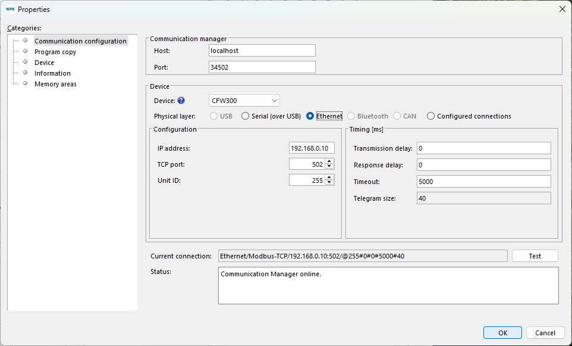This screenshot has height=346, width=572.
Task: Select the Memory areas category
Action: (x=55, y=84)
